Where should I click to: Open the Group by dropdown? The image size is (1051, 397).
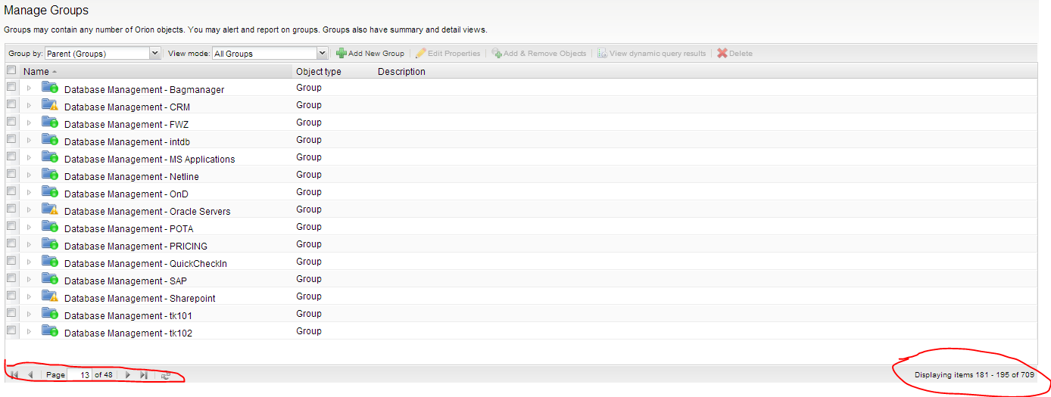point(103,54)
